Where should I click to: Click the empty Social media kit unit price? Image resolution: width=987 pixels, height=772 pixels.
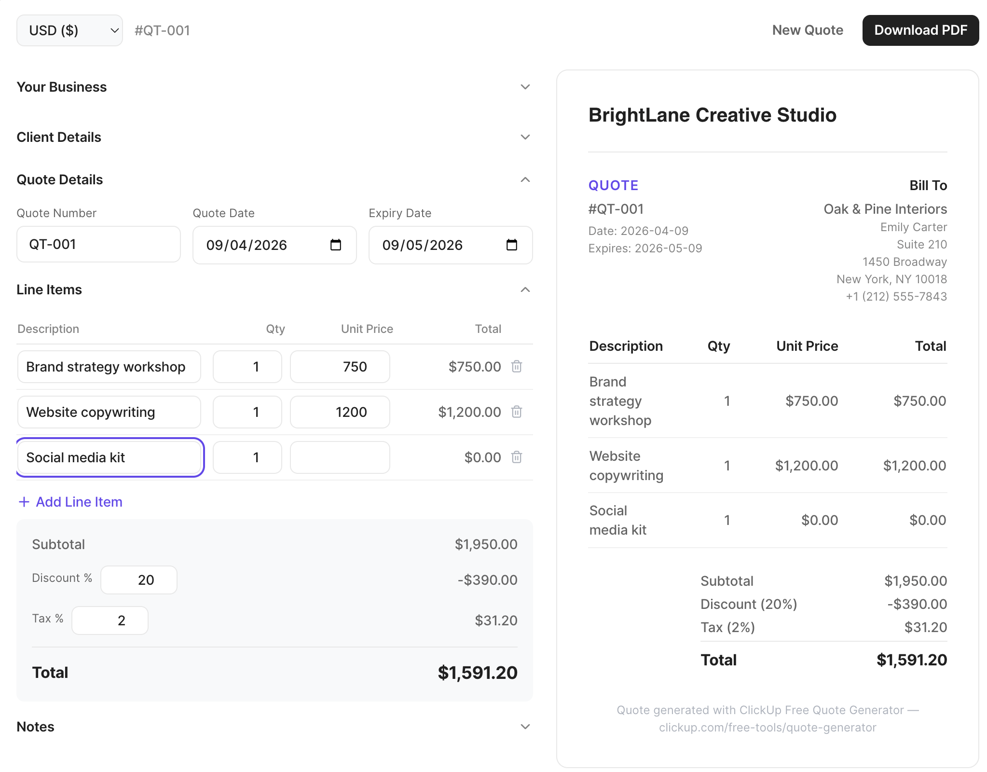[x=340, y=457]
